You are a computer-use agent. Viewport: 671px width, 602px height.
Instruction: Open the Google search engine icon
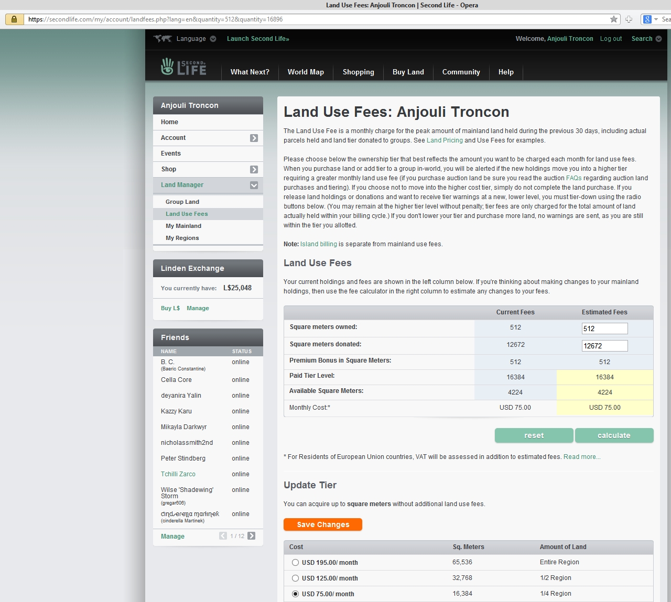tap(647, 19)
